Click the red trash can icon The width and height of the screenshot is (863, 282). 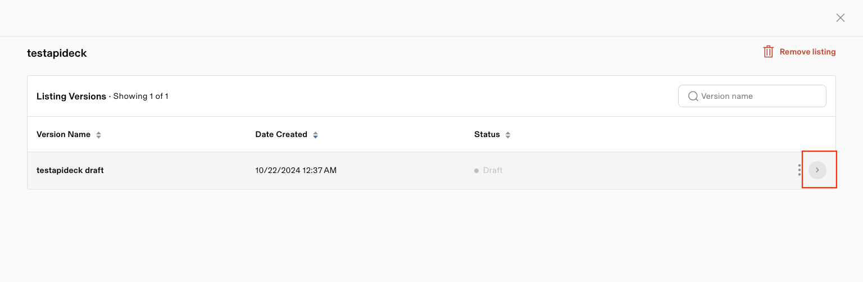point(768,52)
